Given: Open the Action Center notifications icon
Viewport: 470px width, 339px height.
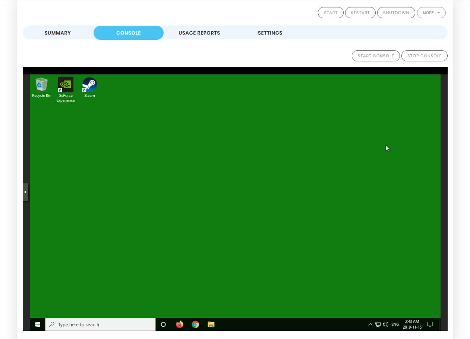Looking at the screenshot, I should pos(430,324).
